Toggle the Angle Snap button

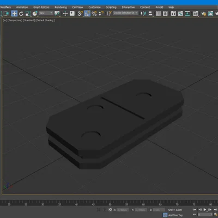tap(87, 14)
